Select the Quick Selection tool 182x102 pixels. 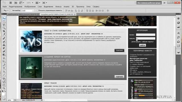coord(4,28)
